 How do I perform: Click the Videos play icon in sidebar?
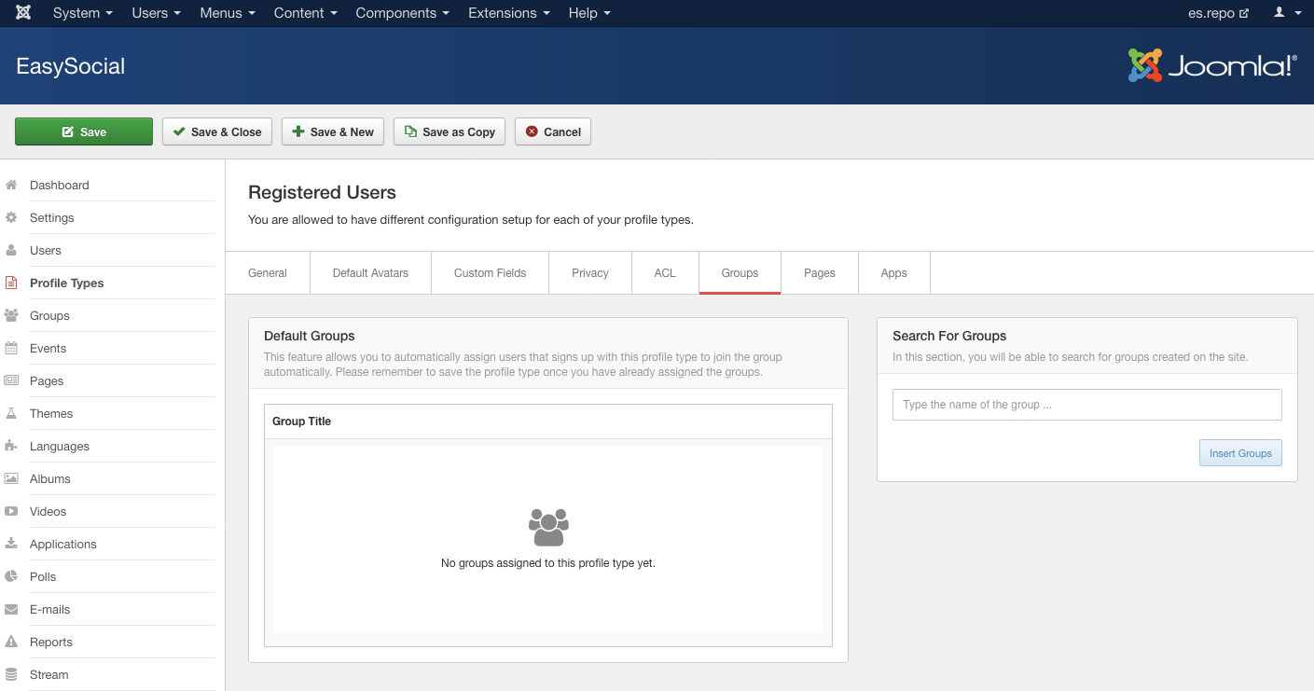[11, 511]
